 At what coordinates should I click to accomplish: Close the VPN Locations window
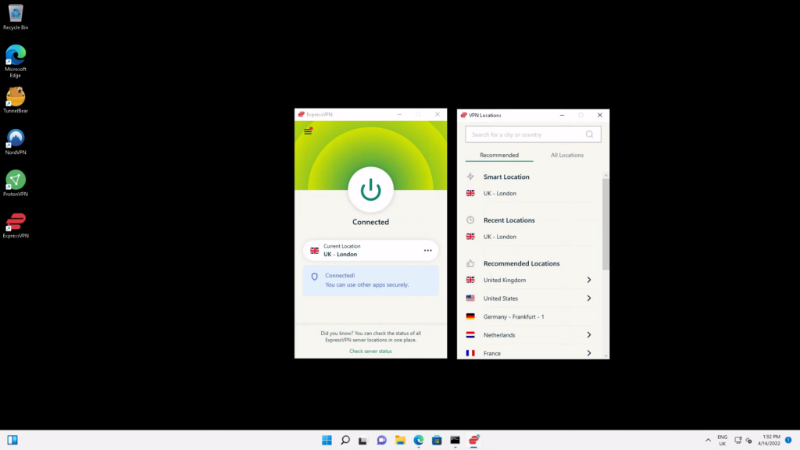pyautogui.click(x=599, y=116)
